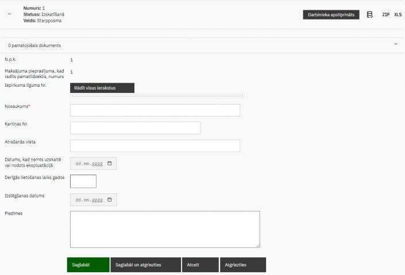Open calendar picker for Izslēgšanas datums
Screen dimensions: 405x275
110,200
